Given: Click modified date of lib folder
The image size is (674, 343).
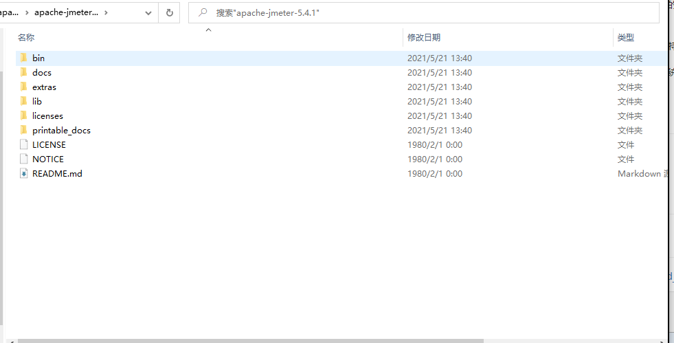Looking at the screenshot, I should point(440,102).
